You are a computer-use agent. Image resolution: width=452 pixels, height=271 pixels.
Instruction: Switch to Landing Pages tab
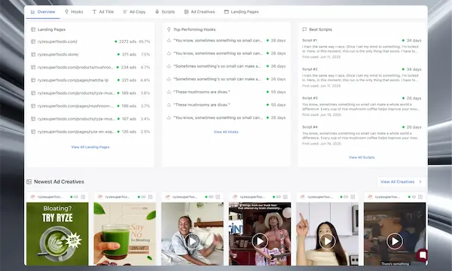(x=241, y=12)
